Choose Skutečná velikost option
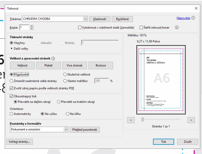The height and width of the screenshot is (154, 202). (x=65, y=74)
